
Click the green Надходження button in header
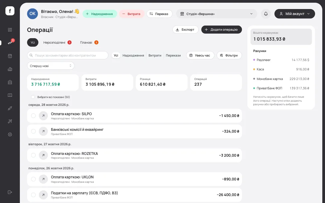click(x=100, y=14)
